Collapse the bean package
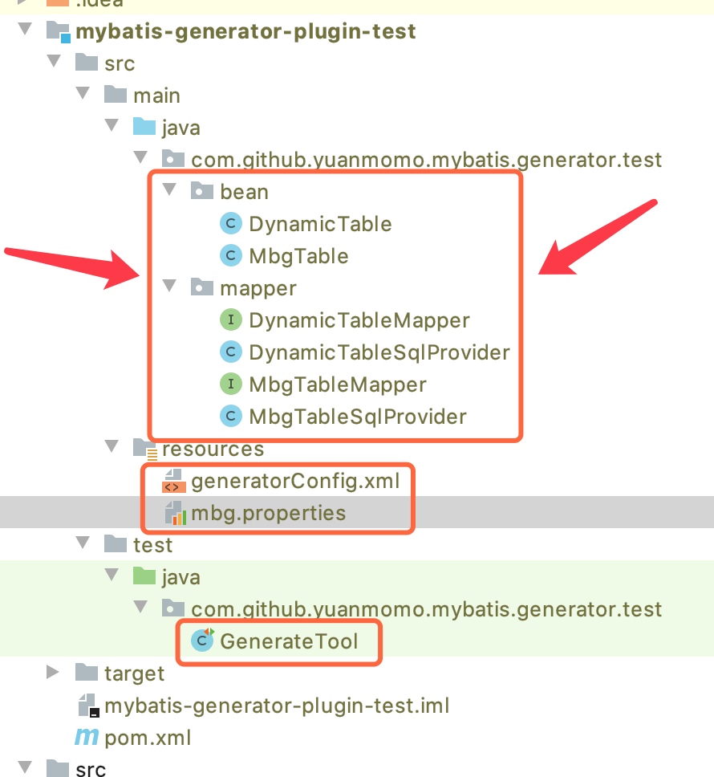The width and height of the screenshot is (714, 777). coord(169,191)
